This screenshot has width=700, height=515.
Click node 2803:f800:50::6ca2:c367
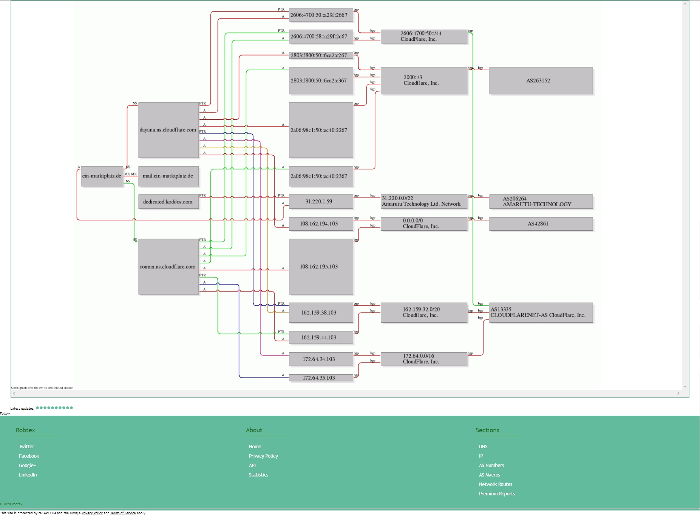[321, 80]
